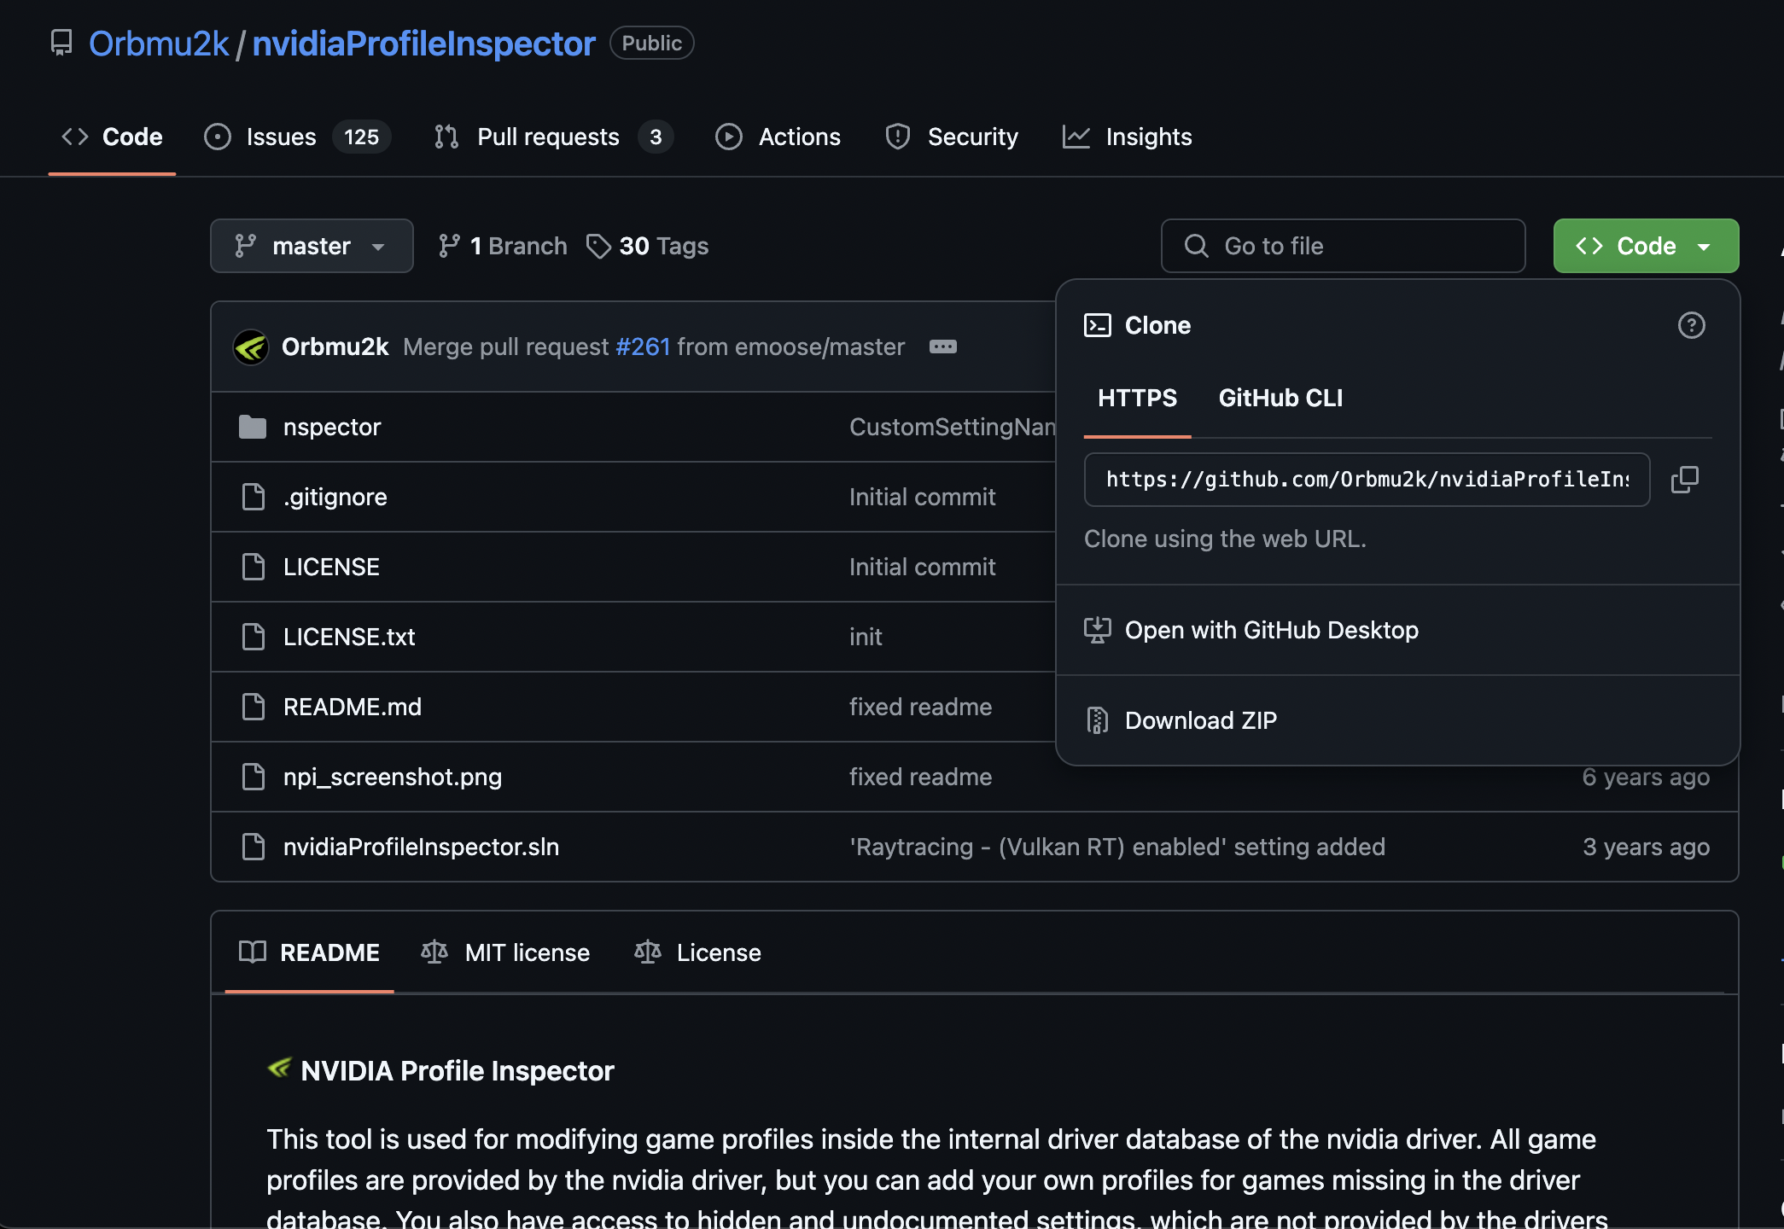Image resolution: width=1784 pixels, height=1229 pixels.
Task: Click the Orbmu2k avatar image
Action: pyautogui.click(x=251, y=347)
